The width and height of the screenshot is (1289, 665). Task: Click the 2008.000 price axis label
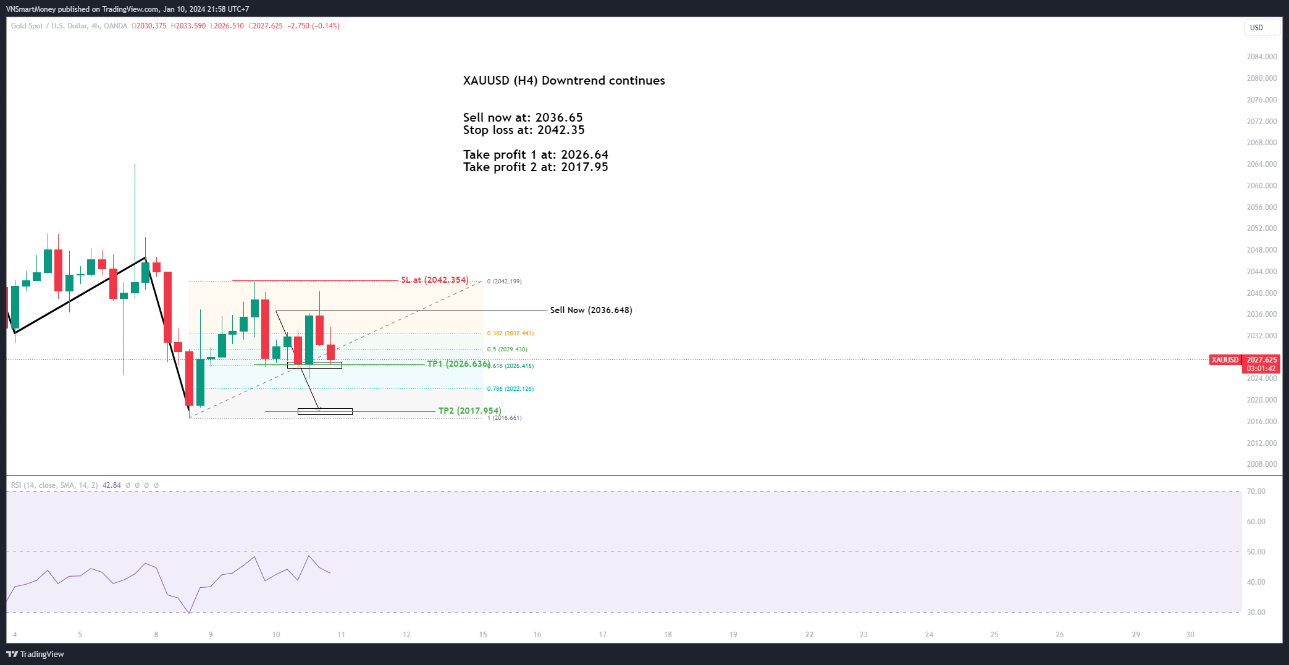1262,464
